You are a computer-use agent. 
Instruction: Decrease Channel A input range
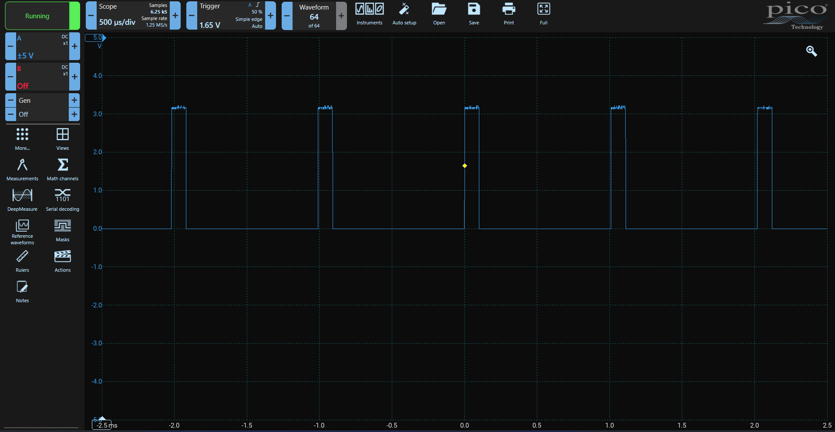tap(10, 46)
